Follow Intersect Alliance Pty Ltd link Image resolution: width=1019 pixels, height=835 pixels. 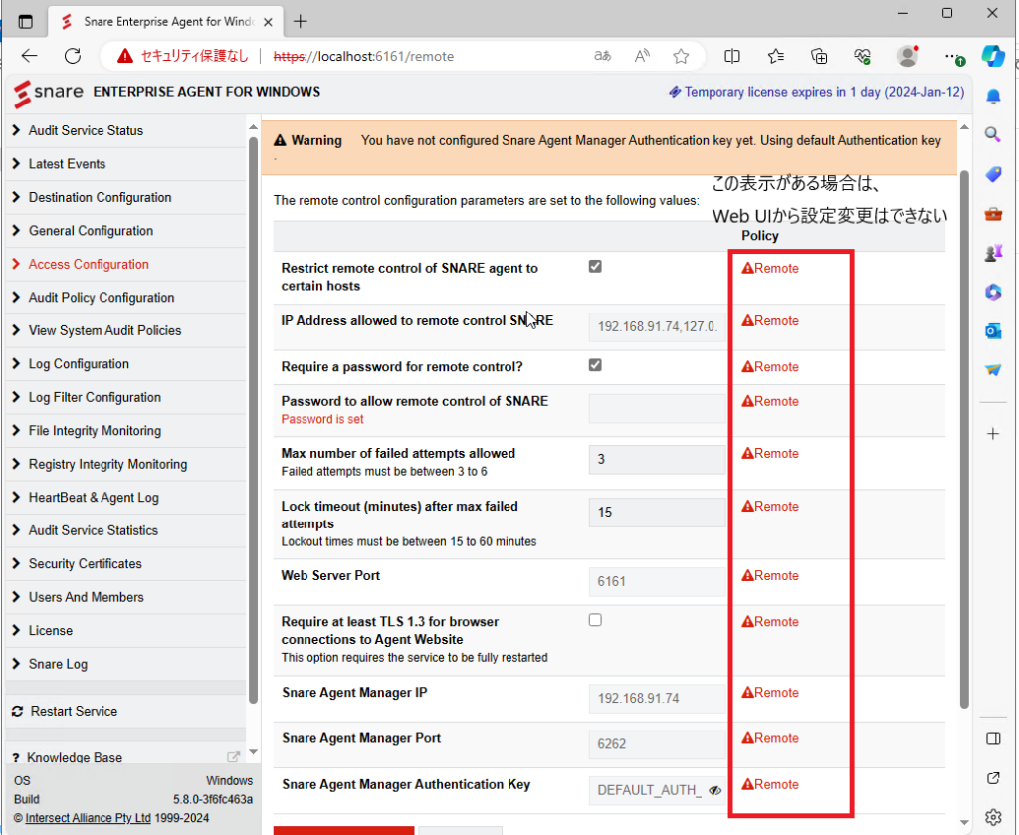(x=88, y=818)
